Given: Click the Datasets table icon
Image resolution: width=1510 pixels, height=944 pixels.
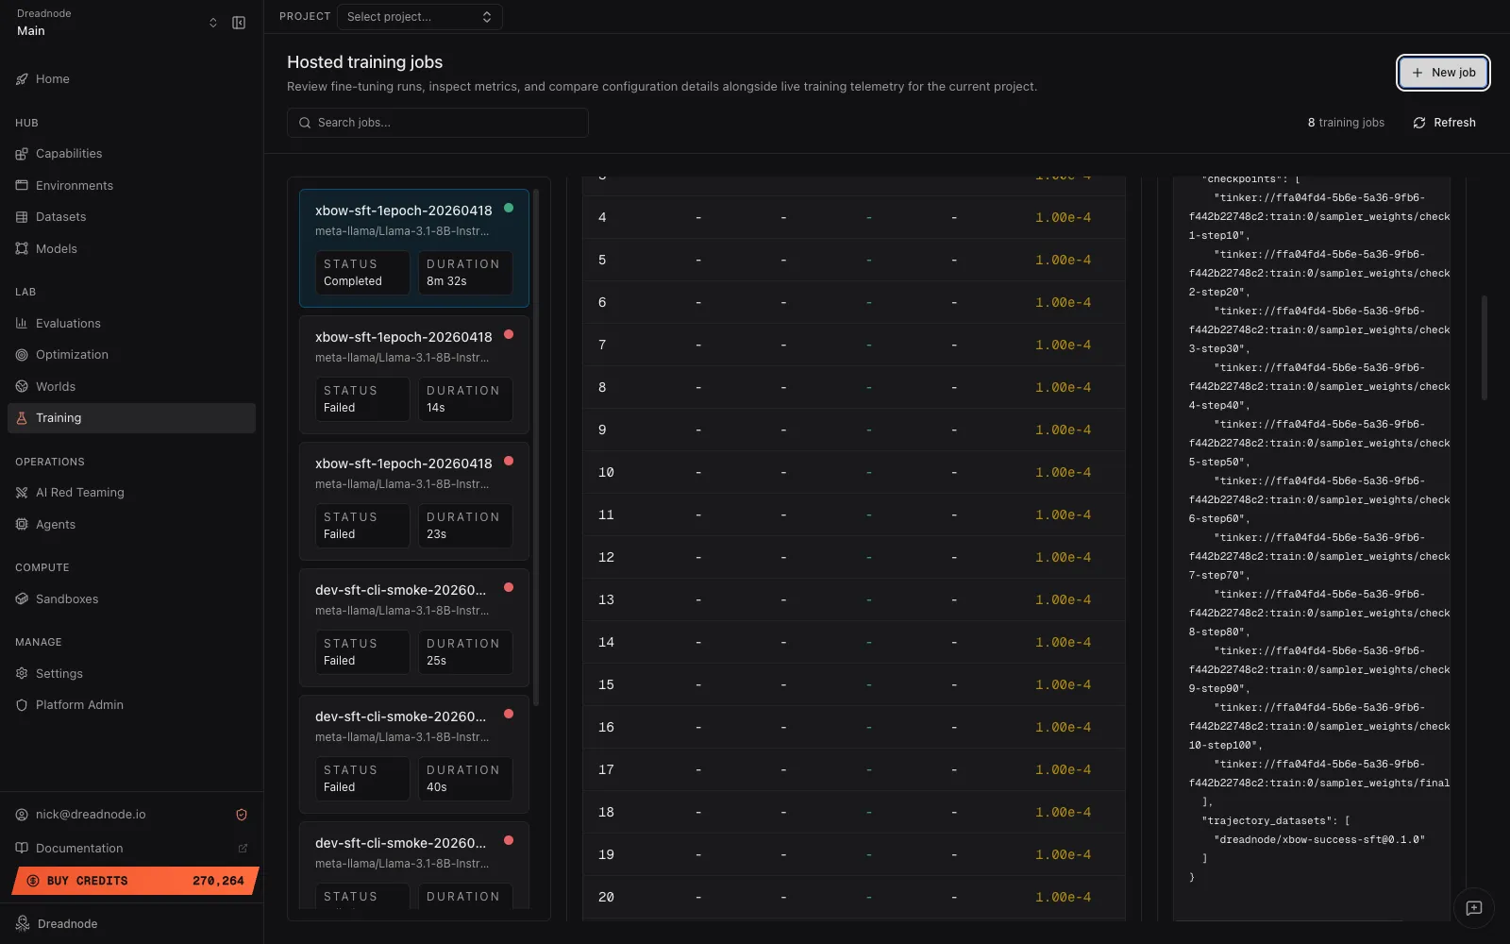Looking at the screenshot, I should click(x=22, y=216).
